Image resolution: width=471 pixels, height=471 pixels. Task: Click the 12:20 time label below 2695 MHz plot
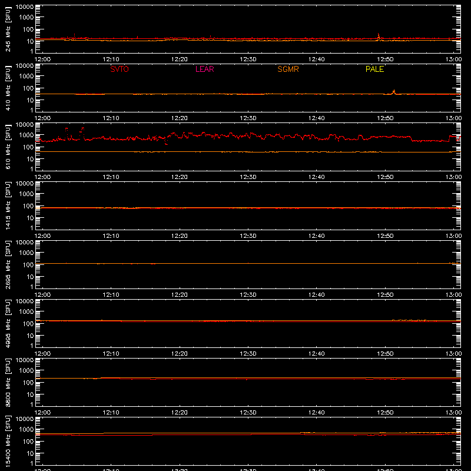(180, 295)
